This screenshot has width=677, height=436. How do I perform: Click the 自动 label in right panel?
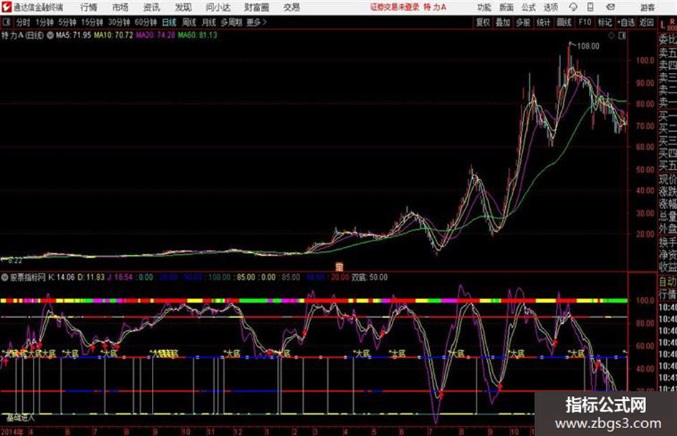pyautogui.click(x=668, y=281)
